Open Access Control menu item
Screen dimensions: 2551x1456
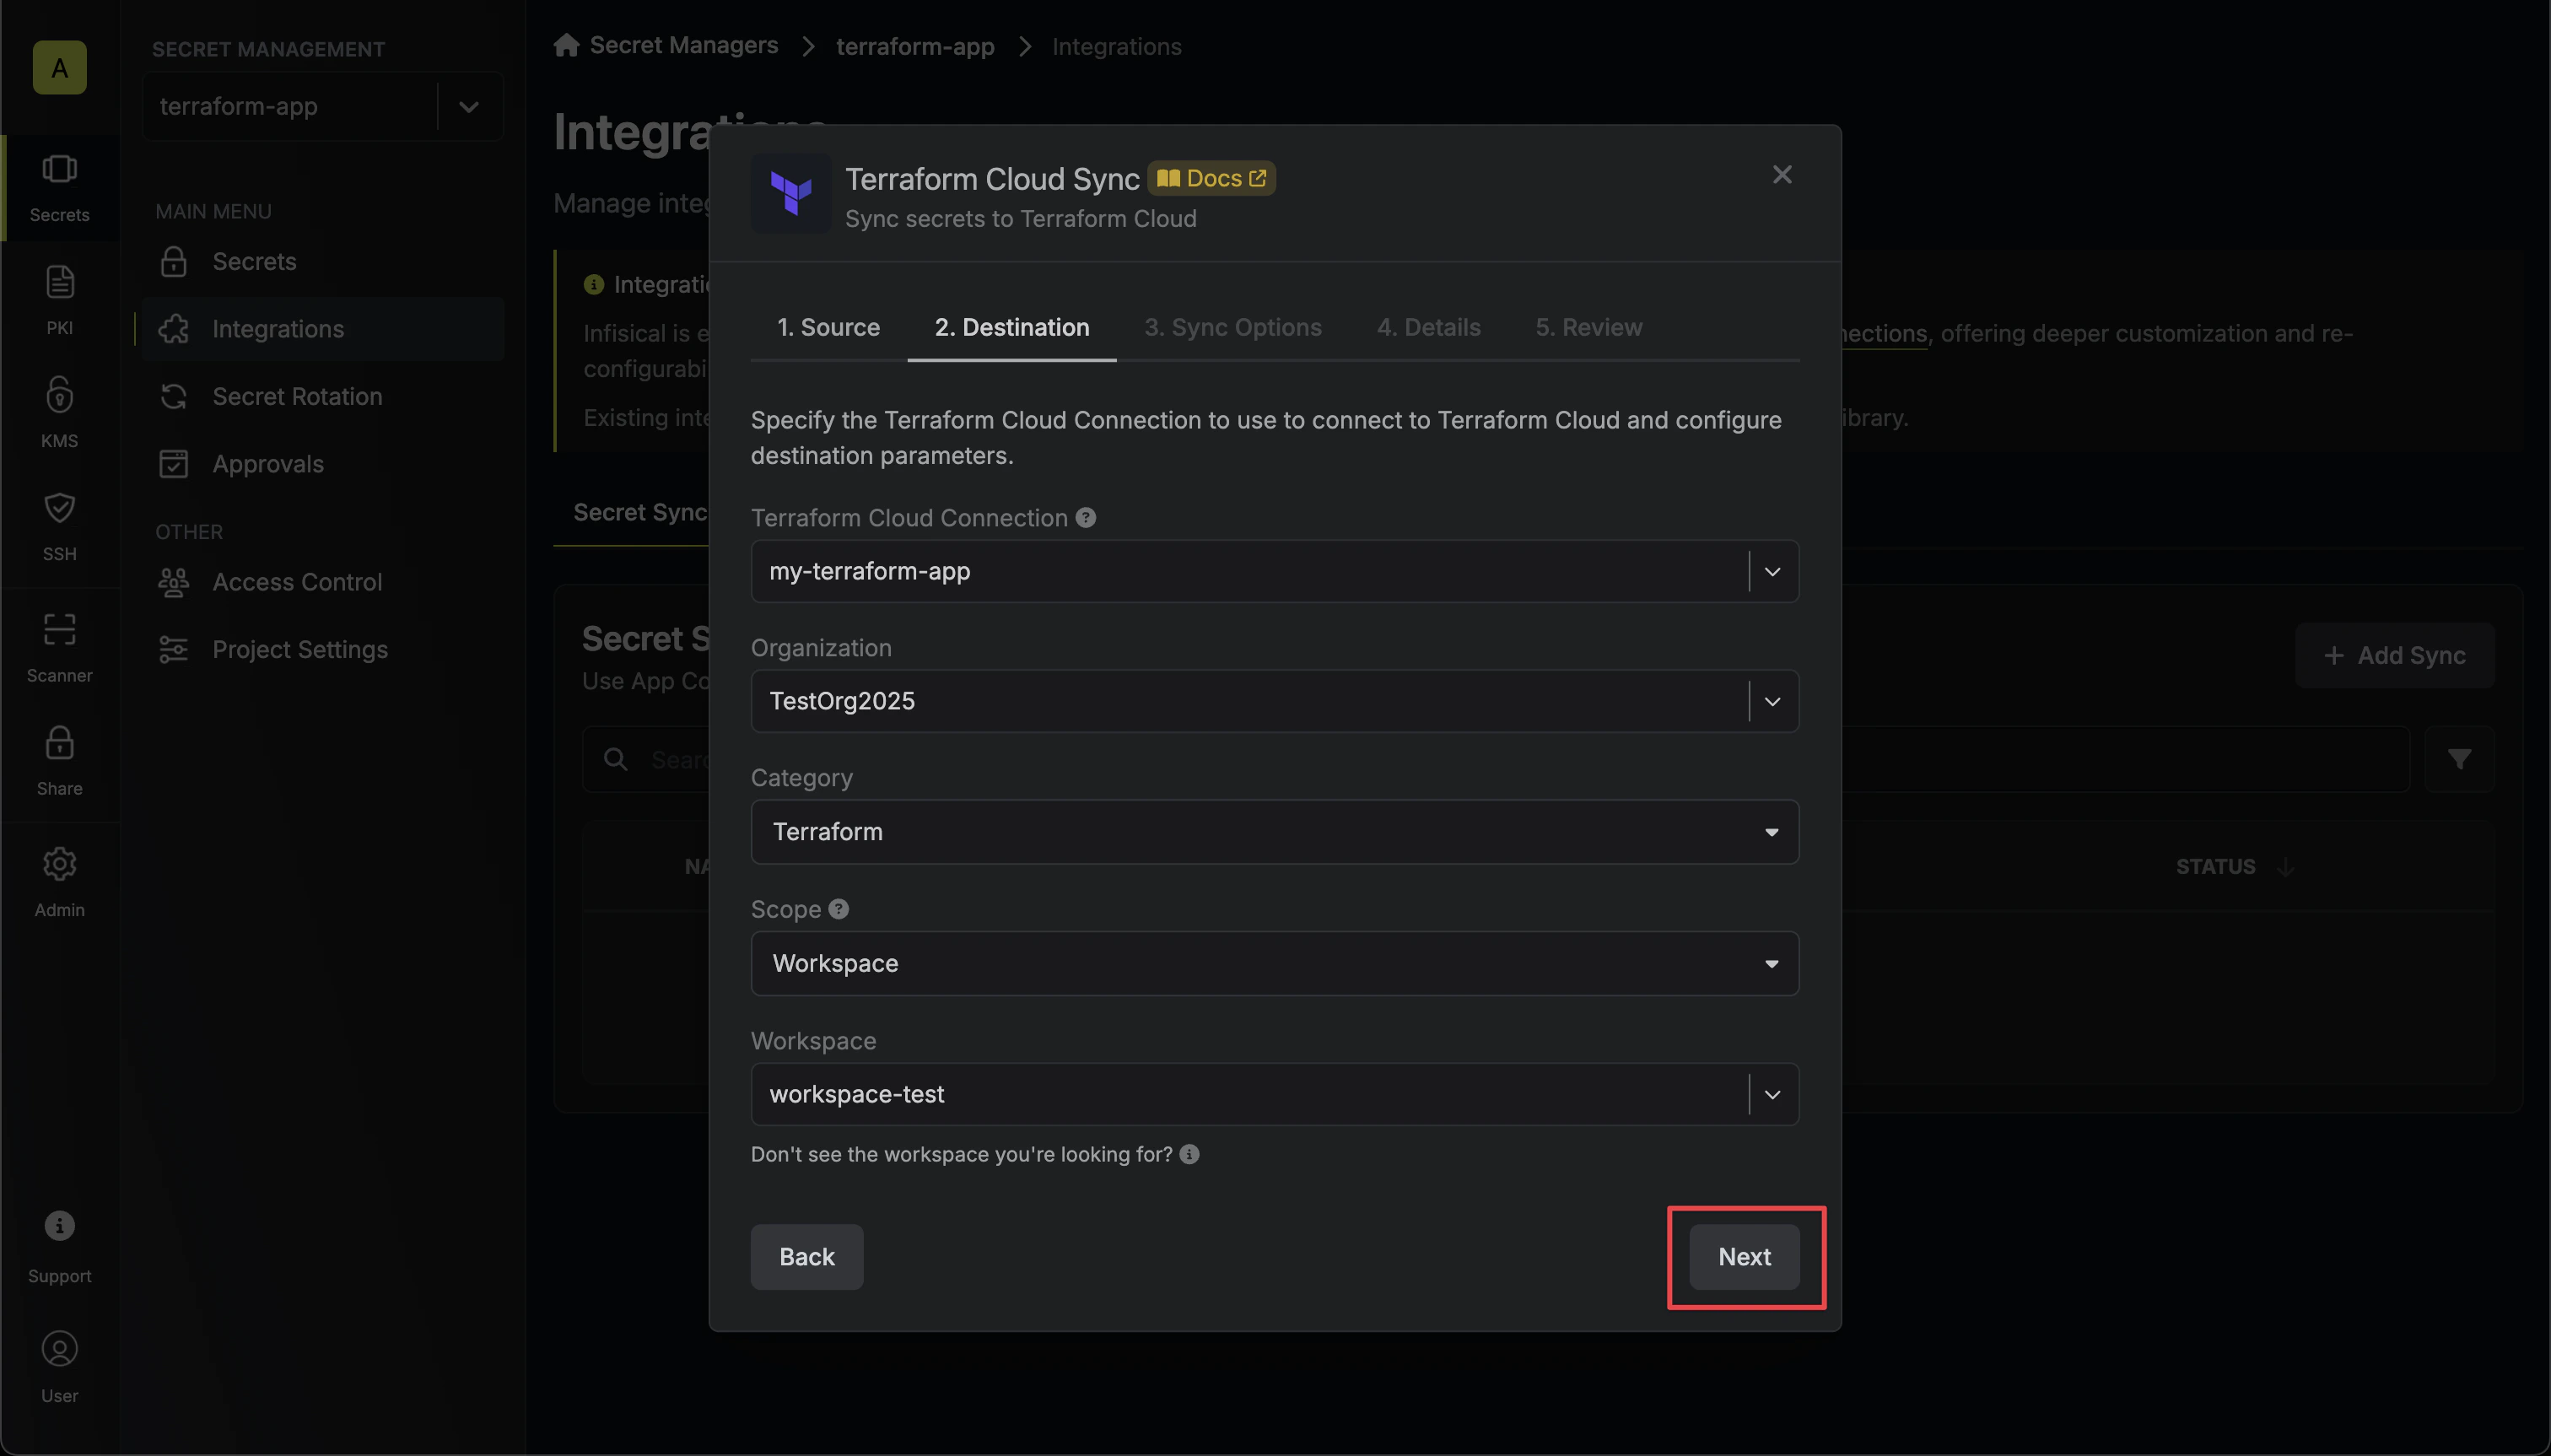[x=322, y=582]
